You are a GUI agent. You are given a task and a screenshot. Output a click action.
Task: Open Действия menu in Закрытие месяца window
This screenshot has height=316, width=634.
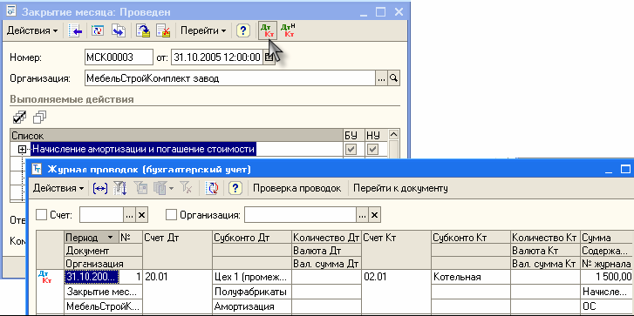pyautogui.click(x=32, y=30)
